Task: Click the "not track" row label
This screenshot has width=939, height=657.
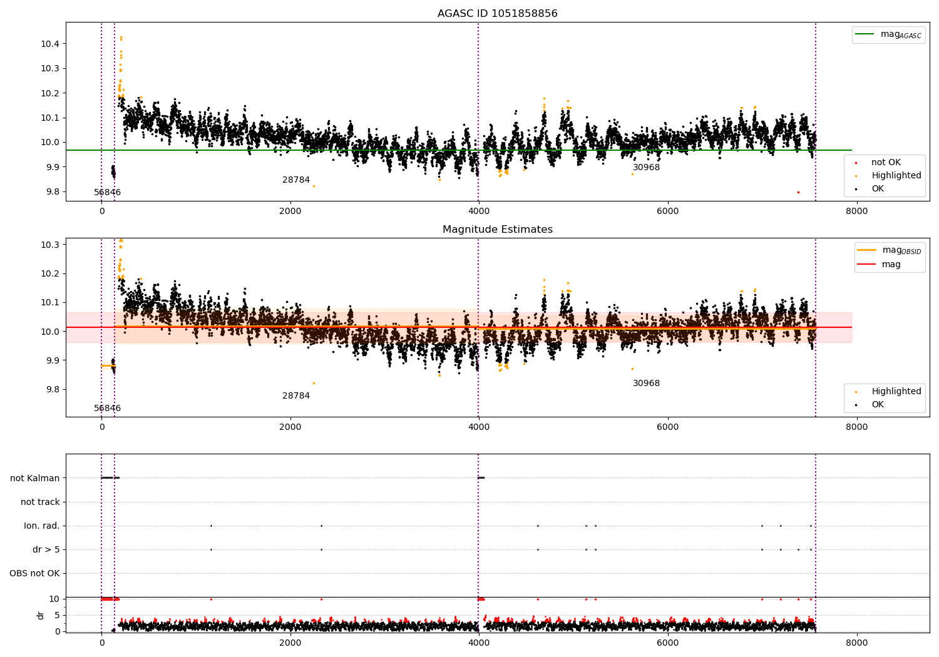Action: (40, 502)
